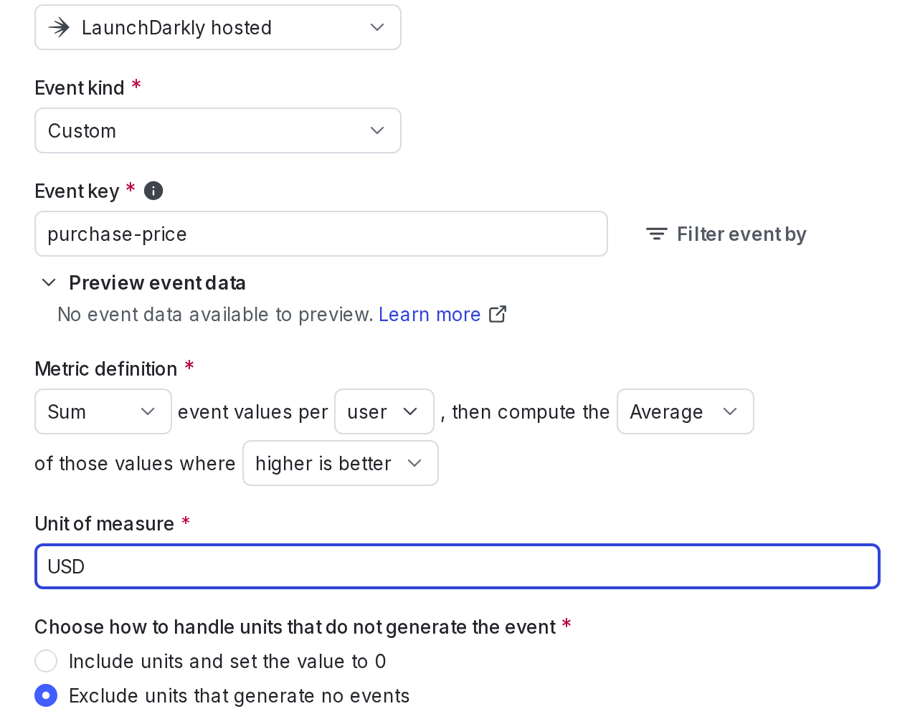Image resolution: width=915 pixels, height=724 pixels.
Task: Click the Preview event data heading
Action: pyautogui.click(x=157, y=283)
